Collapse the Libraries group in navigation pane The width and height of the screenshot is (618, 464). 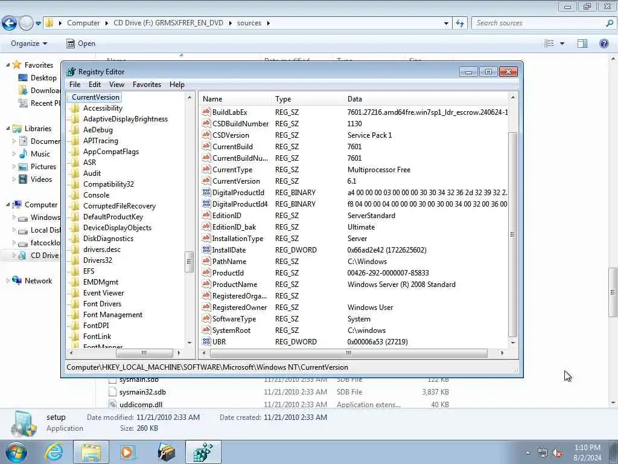pos(8,128)
